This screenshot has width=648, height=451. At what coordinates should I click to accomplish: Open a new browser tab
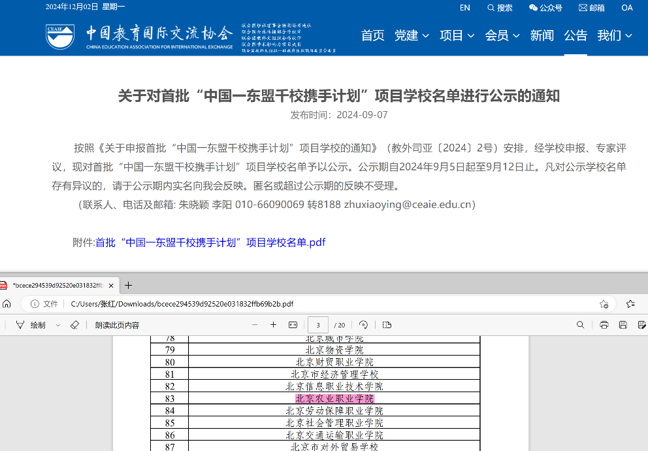[x=129, y=285]
